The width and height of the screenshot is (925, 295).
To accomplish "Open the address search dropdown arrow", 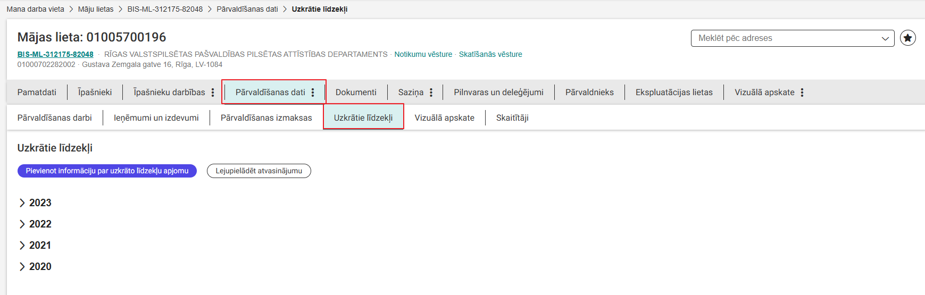I will tap(885, 38).
